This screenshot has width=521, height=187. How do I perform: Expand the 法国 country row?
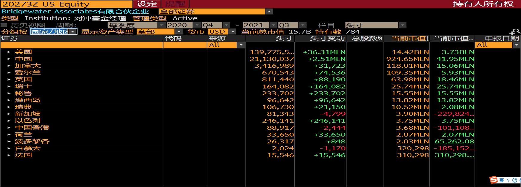9,155
